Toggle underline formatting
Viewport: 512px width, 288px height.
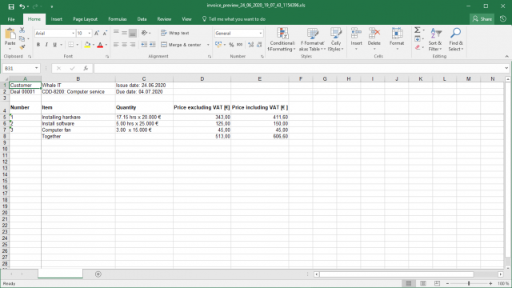point(54,45)
